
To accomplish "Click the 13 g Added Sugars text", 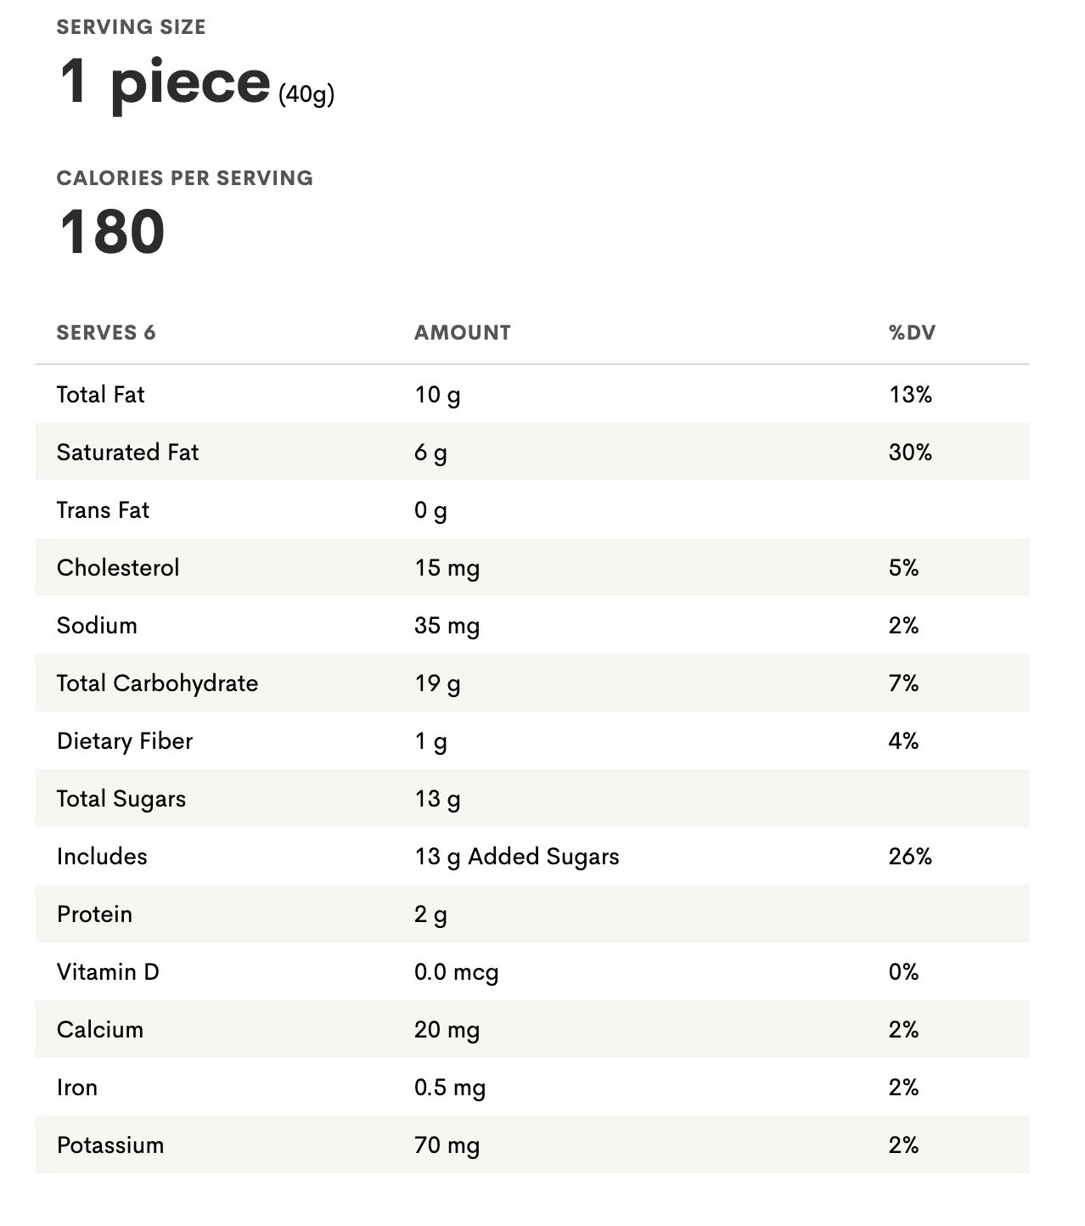I will [x=517, y=857].
